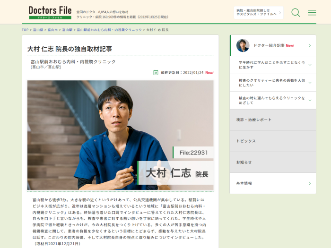Viewport: 331px width, 248px height.
Task: Open トピックス sidebar item
Action: coord(273,141)
